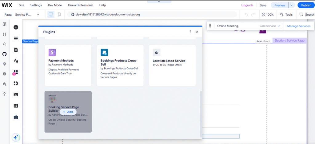The image size is (315, 144).
Task: Add the Booking Service Page Builder plugin
Action: [68, 112]
